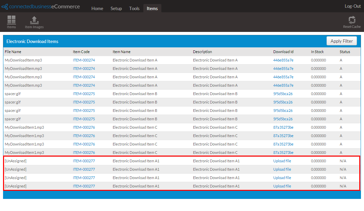364x211 pixels.
Task: Sort by the Item Code column header
Action: click(81, 52)
